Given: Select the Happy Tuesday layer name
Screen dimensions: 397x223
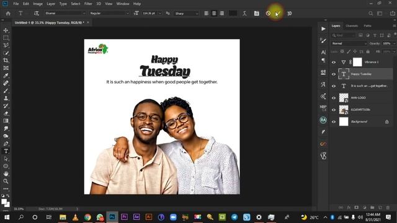Looking at the screenshot, I should point(361,74).
